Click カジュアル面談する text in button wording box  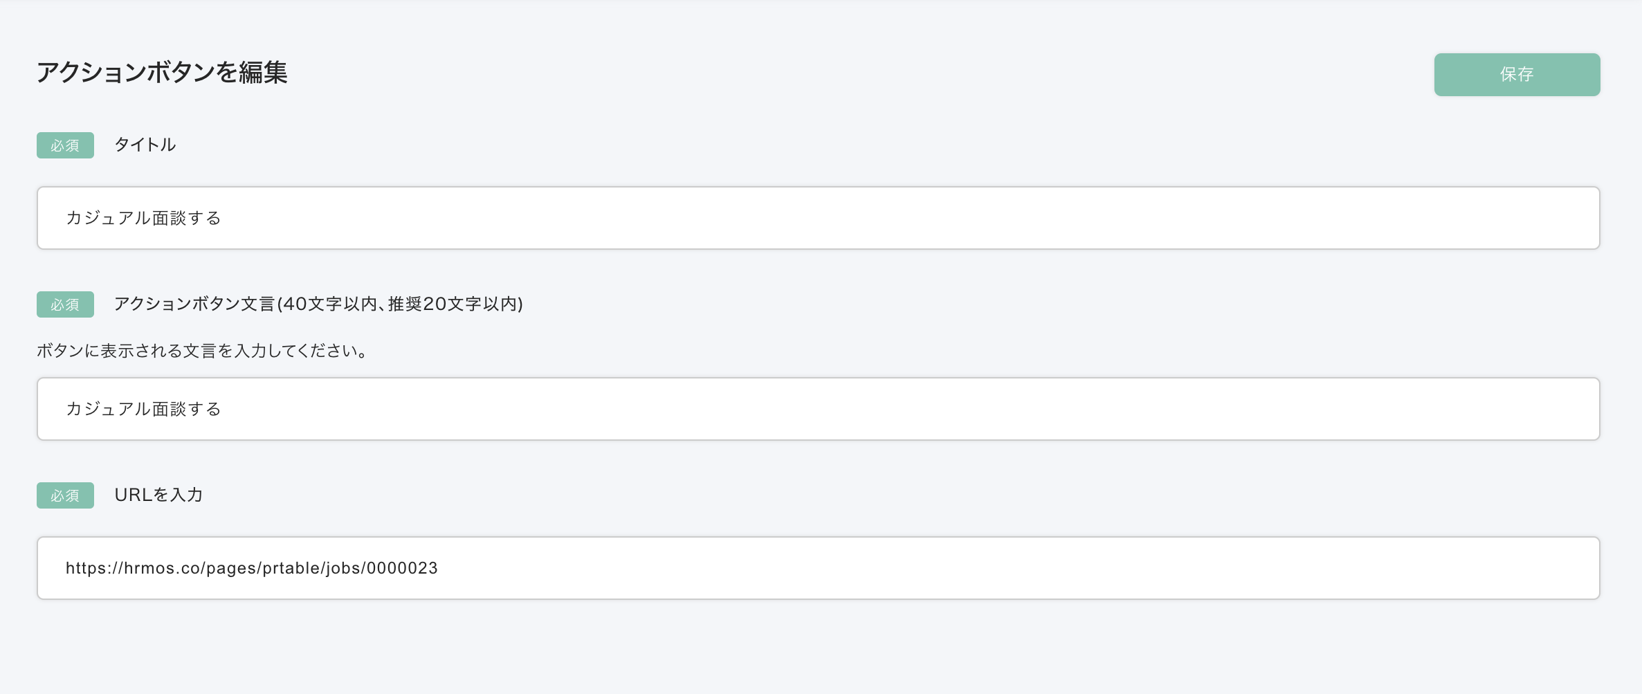(143, 409)
